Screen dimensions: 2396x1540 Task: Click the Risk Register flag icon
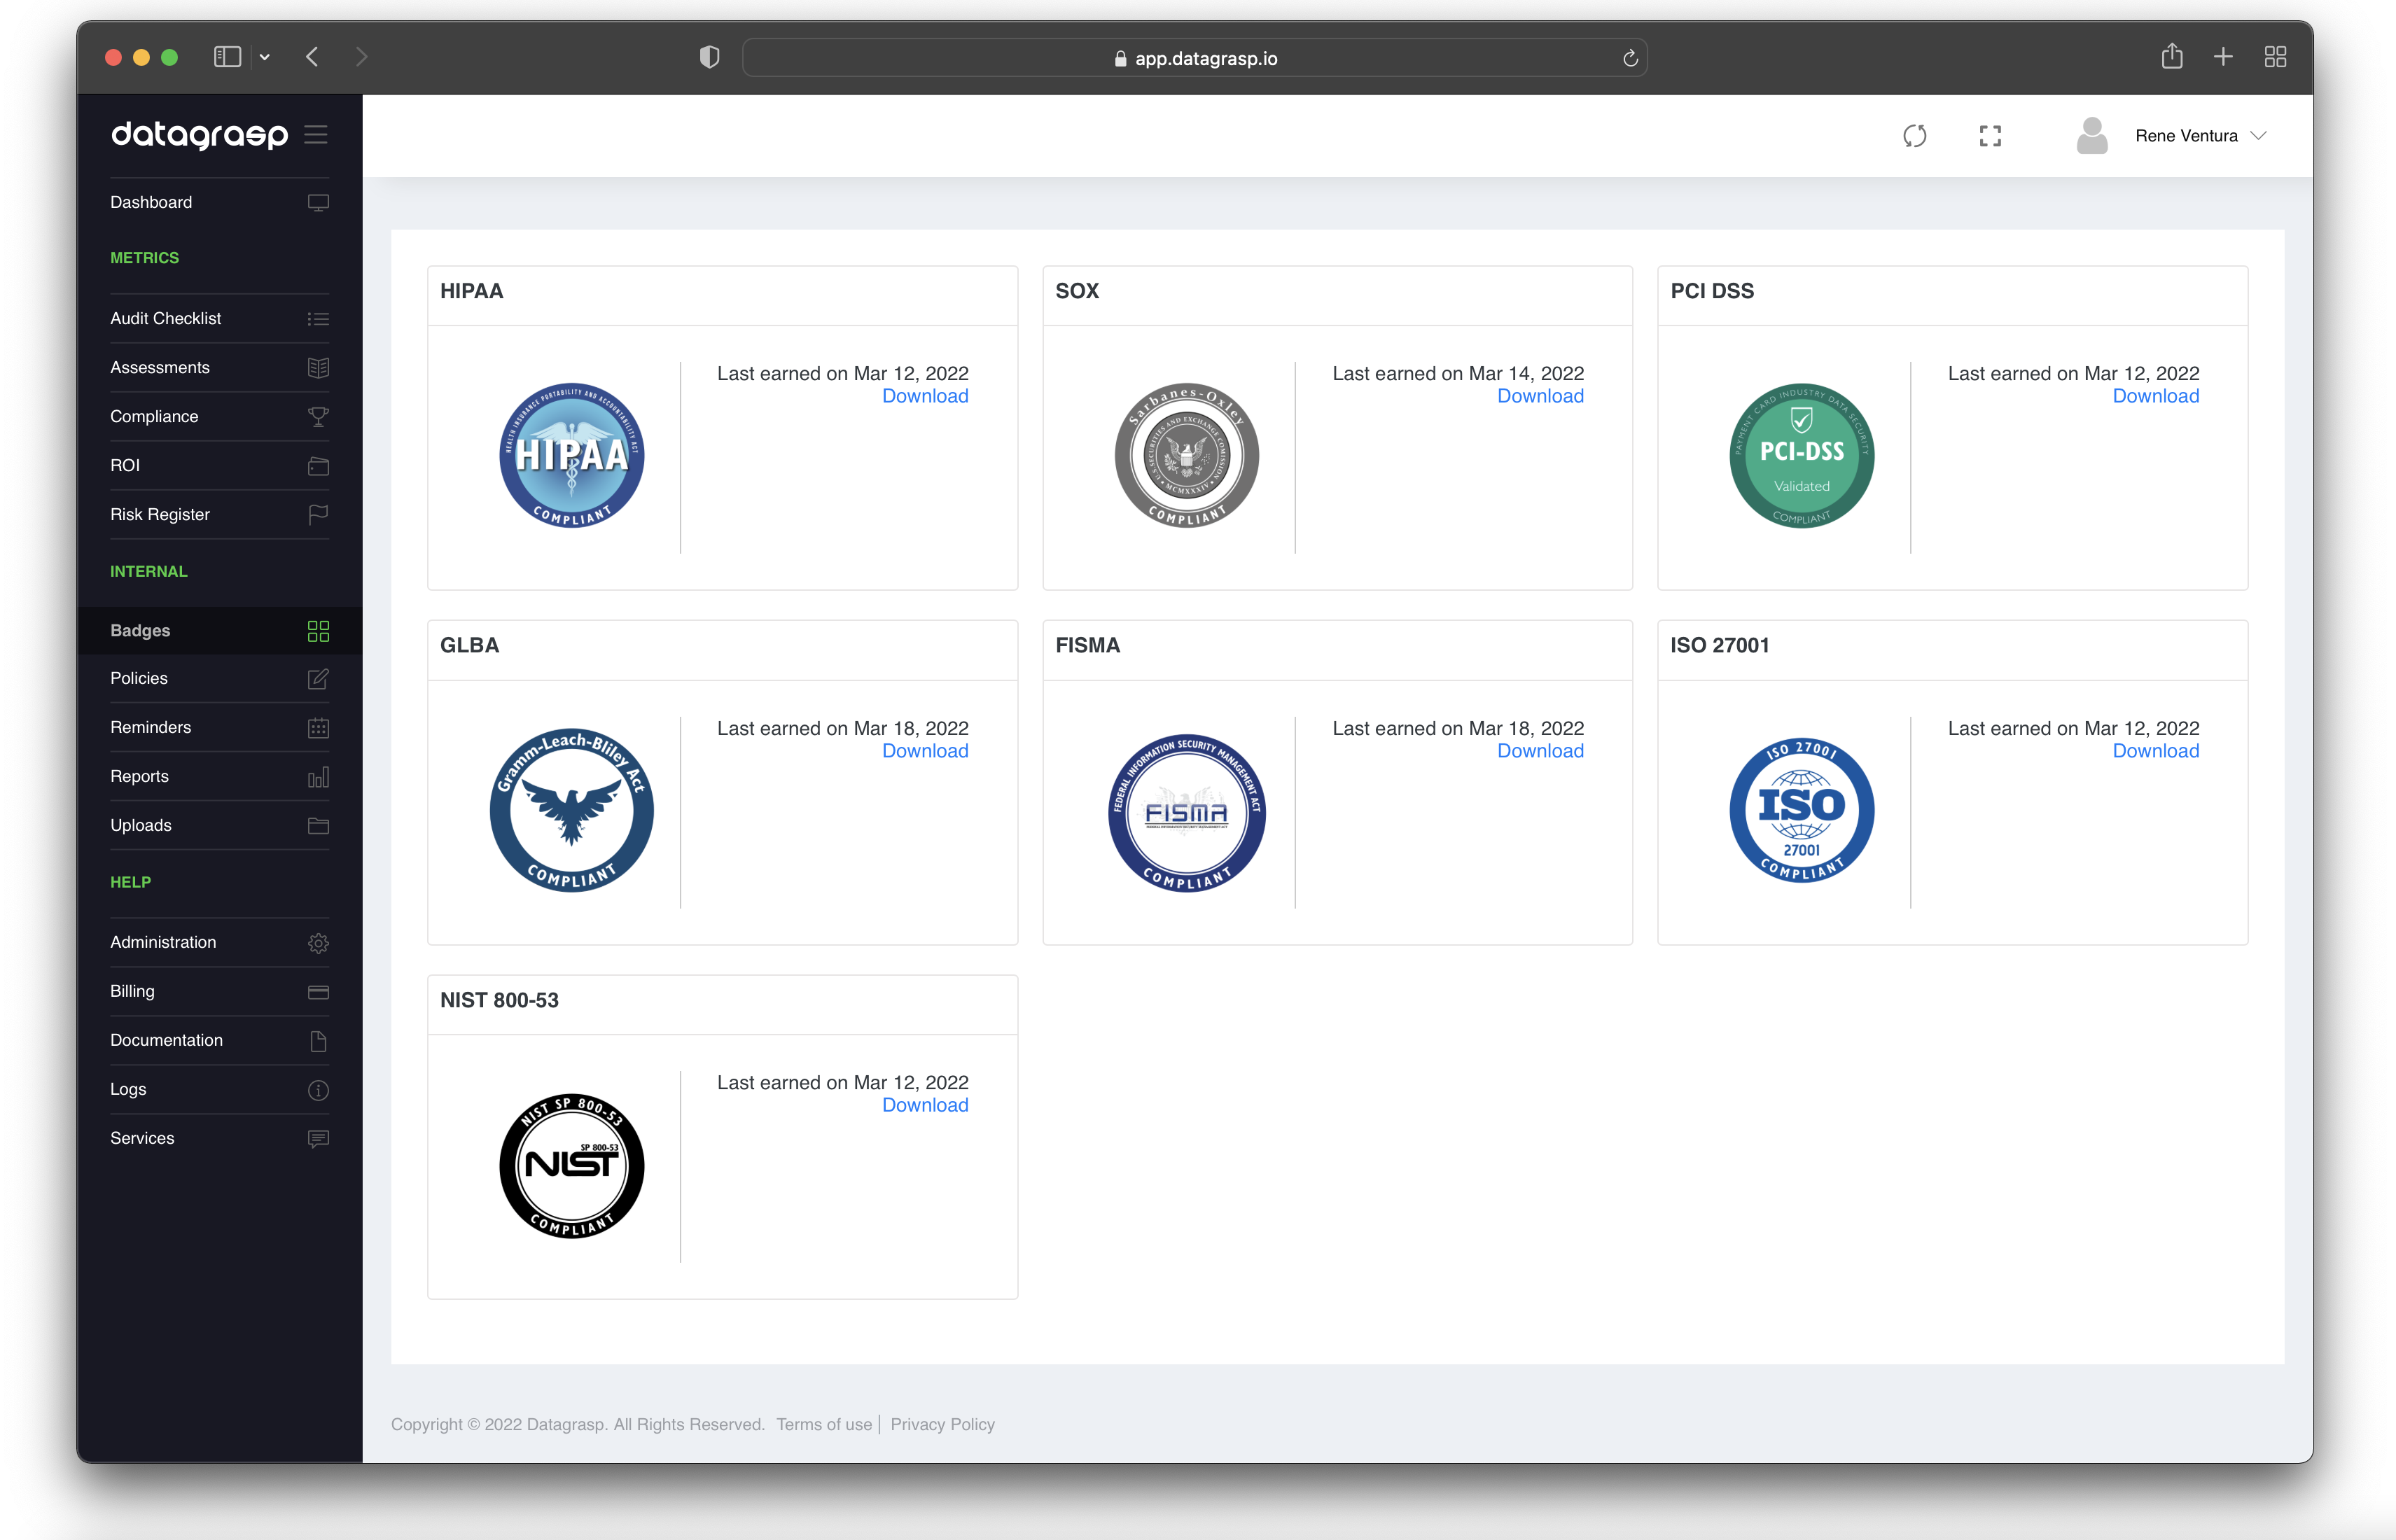pos(318,514)
